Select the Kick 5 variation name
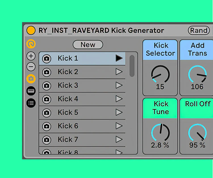This screenshot has width=213, height=178. [68, 112]
